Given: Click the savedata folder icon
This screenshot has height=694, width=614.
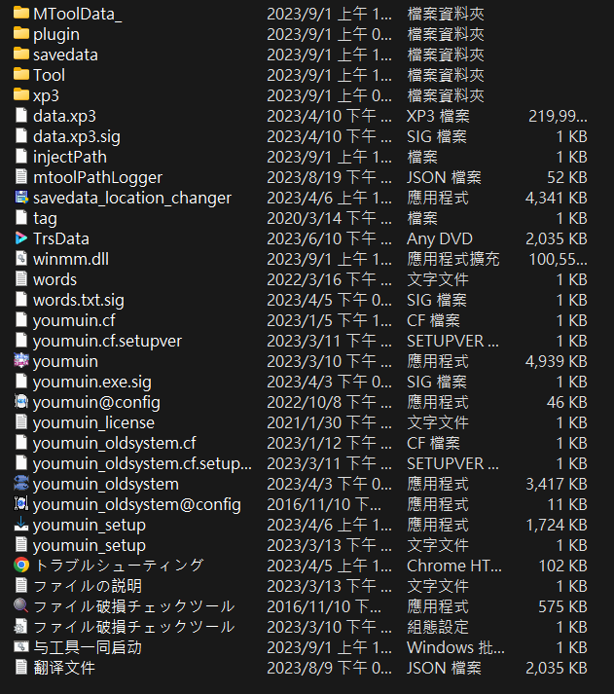Looking at the screenshot, I should 21,54.
